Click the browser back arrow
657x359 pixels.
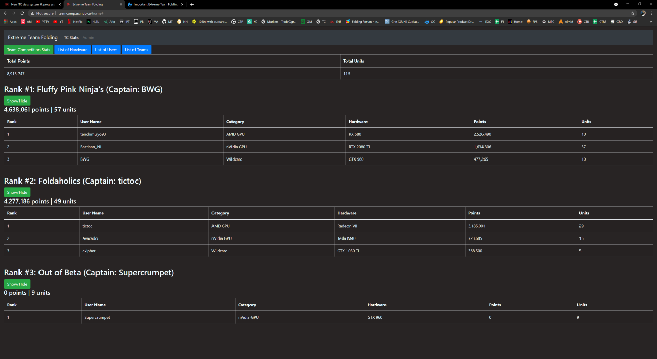click(6, 13)
